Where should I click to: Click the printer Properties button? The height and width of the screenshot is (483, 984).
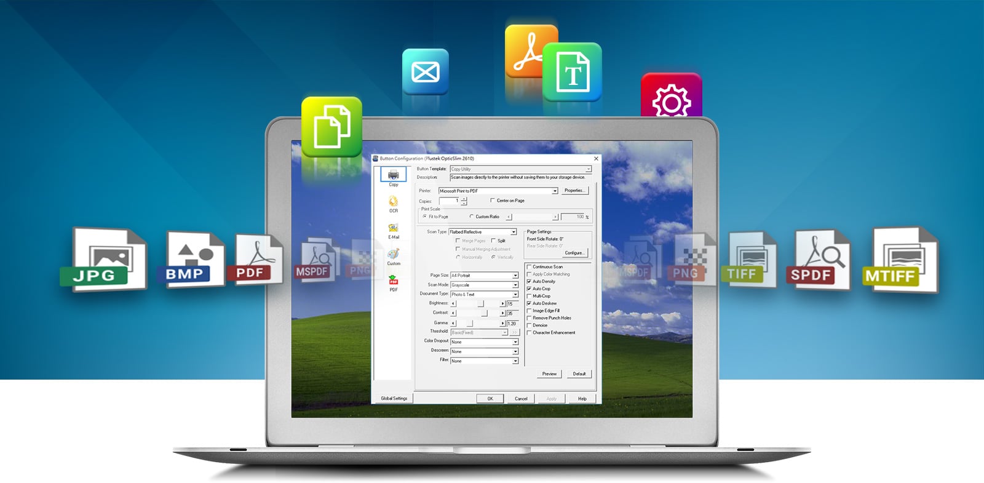[574, 191]
